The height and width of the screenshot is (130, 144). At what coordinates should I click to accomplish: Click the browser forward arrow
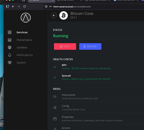click(19, 6)
